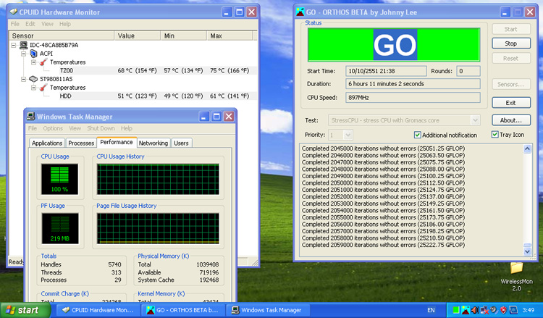
Task: Select the Performance tab
Action: (x=117, y=142)
